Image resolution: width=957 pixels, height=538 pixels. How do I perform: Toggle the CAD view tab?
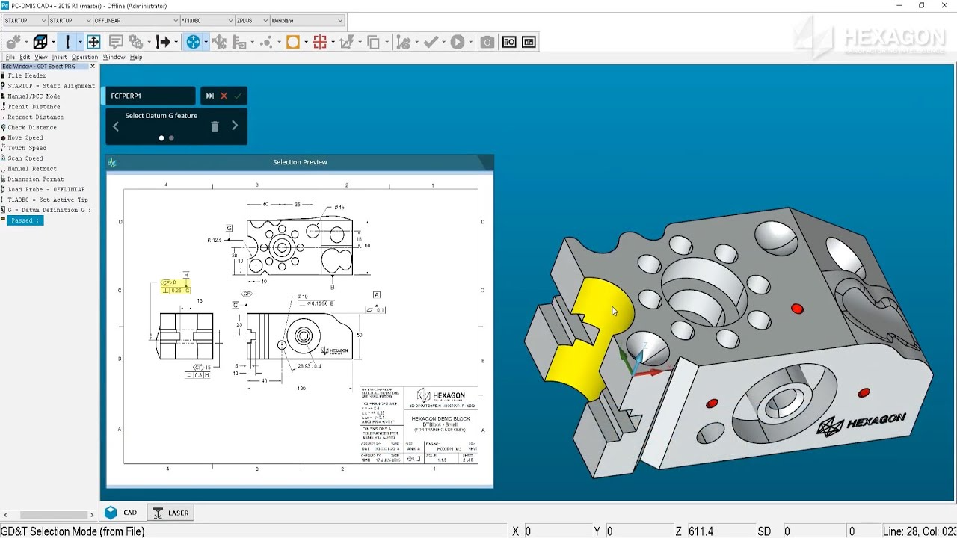122,513
